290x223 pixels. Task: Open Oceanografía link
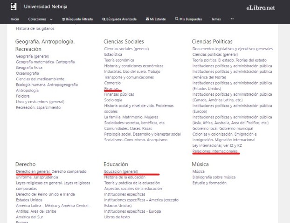coord(28,73)
